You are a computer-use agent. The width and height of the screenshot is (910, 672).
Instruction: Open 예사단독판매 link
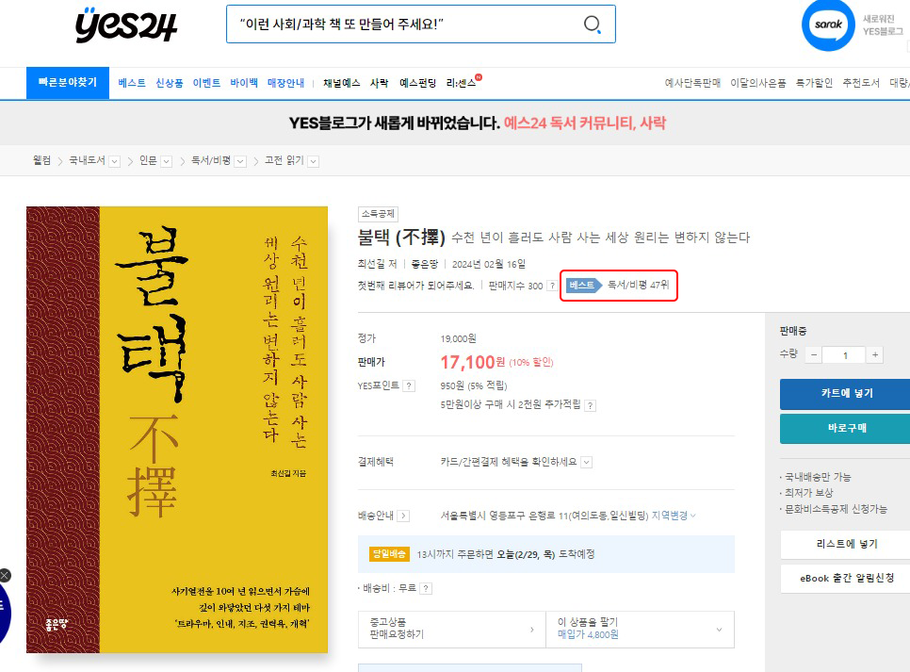pyautogui.click(x=692, y=83)
